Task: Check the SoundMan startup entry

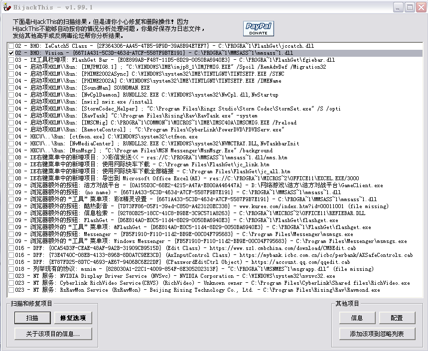Action: pyautogui.click(x=11, y=88)
